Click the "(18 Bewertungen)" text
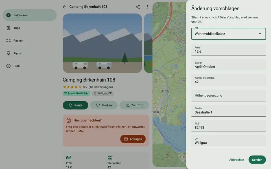Screen dimensions: 271x169 click(x=100, y=87)
